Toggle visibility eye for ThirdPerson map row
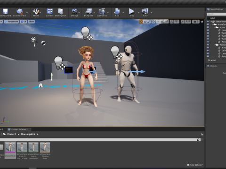The width and height of the screenshot is (226, 169). [x=208, y=22]
